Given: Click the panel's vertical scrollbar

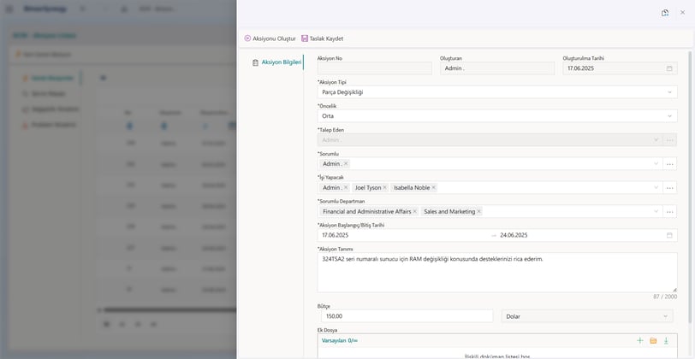Looking at the screenshot, I should [x=690, y=186].
